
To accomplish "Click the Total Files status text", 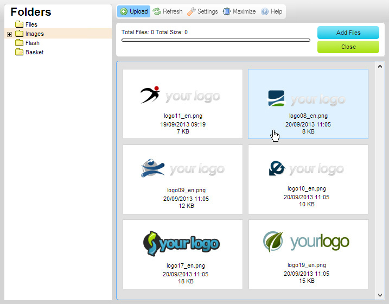I will point(154,32).
